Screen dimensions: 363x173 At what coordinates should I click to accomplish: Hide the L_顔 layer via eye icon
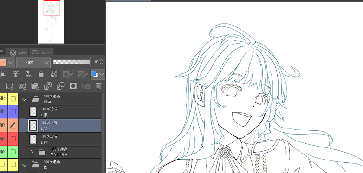(2, 139)
